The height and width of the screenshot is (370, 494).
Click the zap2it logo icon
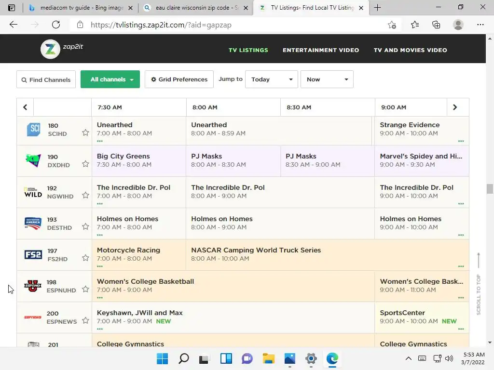coord(50,49)
